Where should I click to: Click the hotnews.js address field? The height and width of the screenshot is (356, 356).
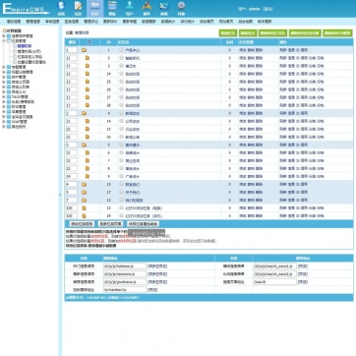125,267
